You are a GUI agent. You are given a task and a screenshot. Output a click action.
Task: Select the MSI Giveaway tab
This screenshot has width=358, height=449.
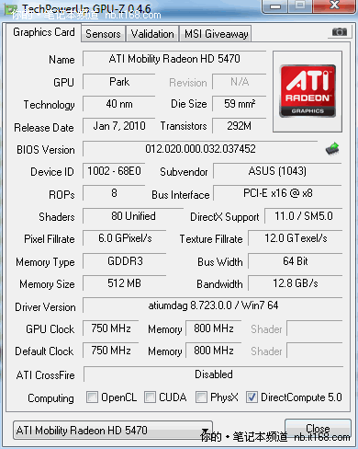(x=216, y=34)
